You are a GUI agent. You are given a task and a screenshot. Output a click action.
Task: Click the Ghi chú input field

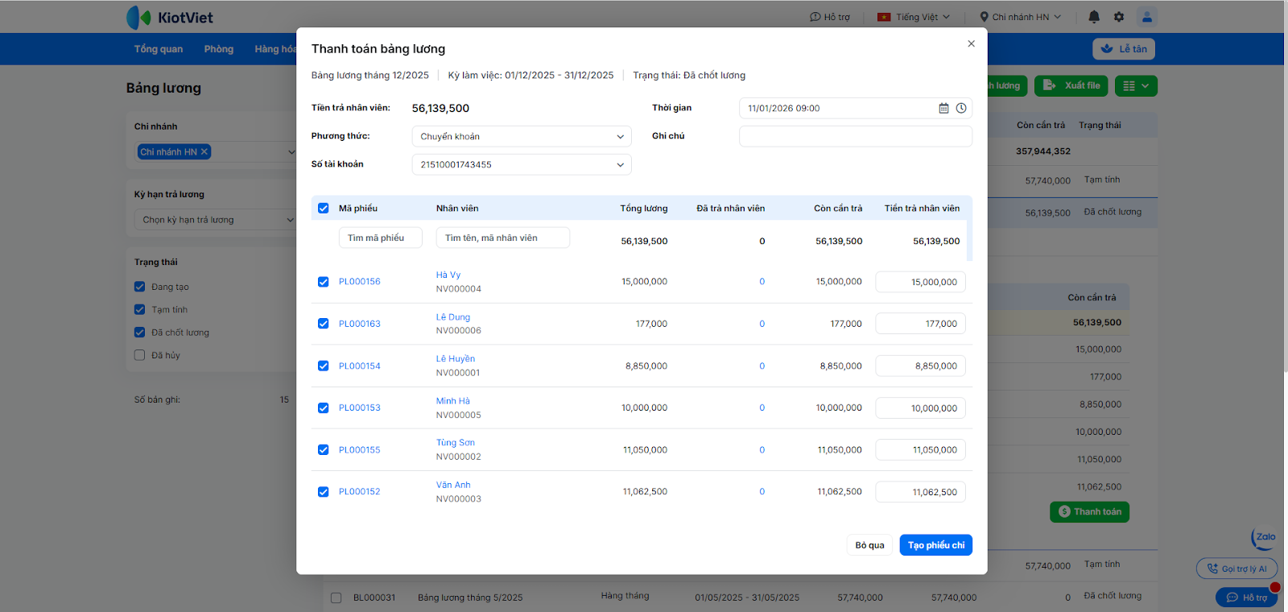[x=855, y=137]
